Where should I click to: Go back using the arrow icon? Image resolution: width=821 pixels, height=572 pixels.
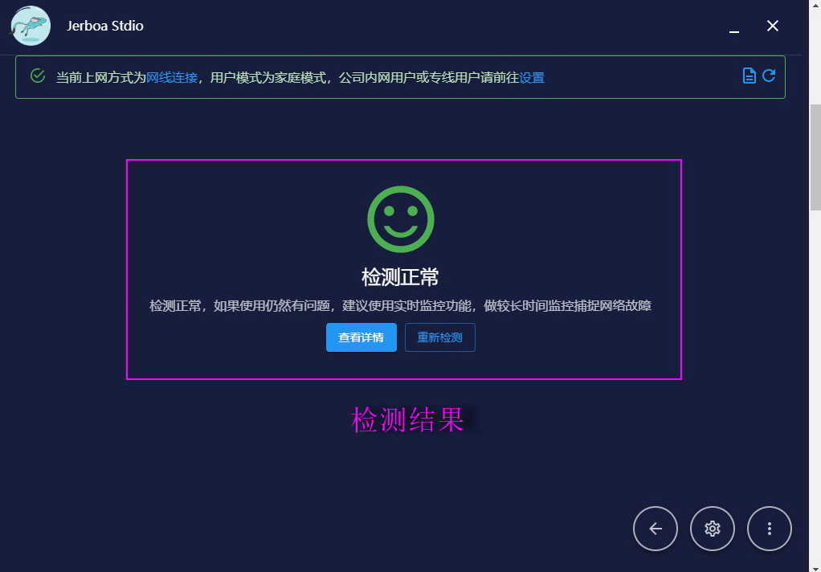(655, 529)
